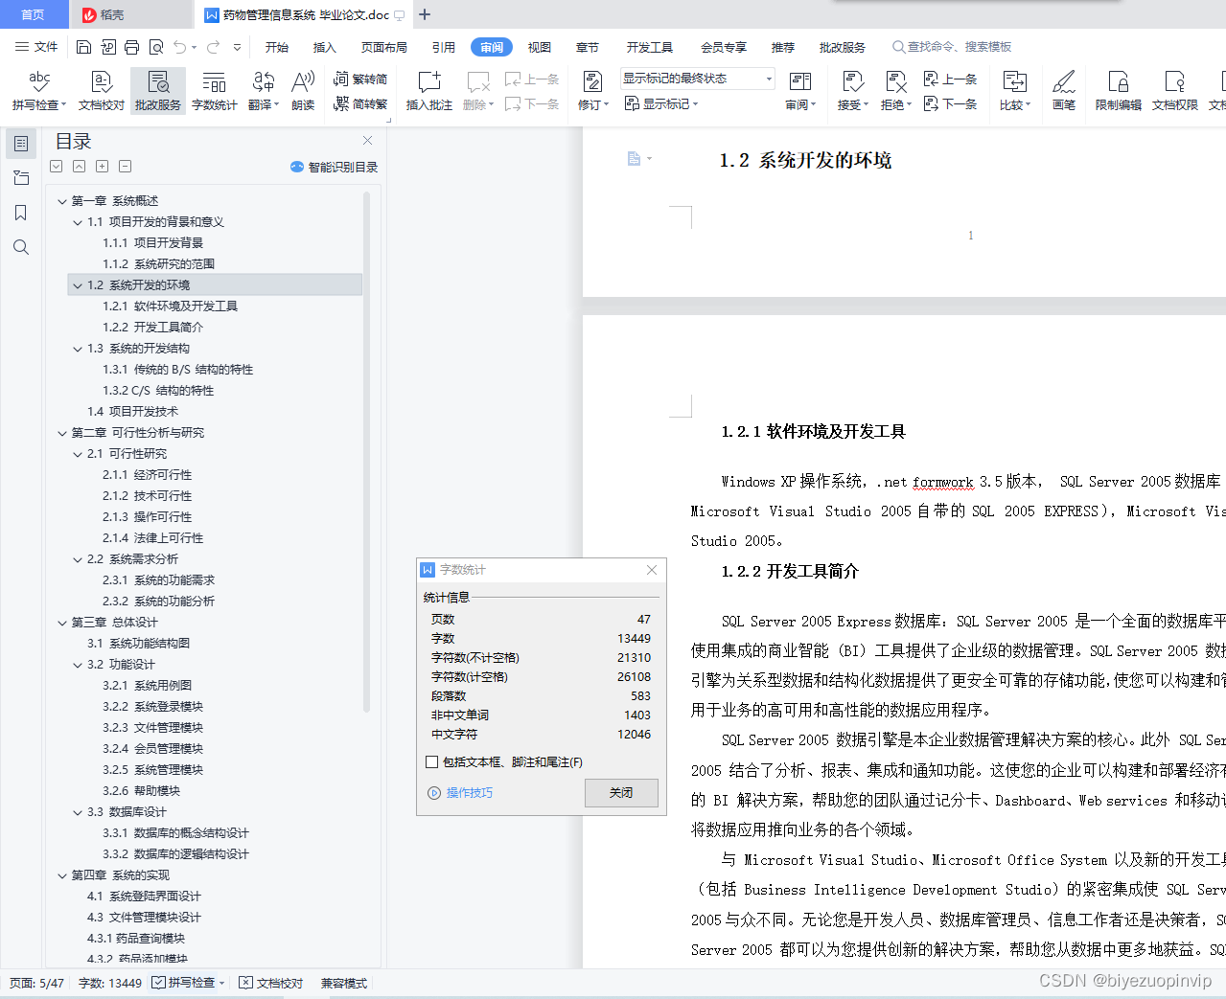
Task: Open 限制编辑 restrict editing
Action: click(1118, 90)
